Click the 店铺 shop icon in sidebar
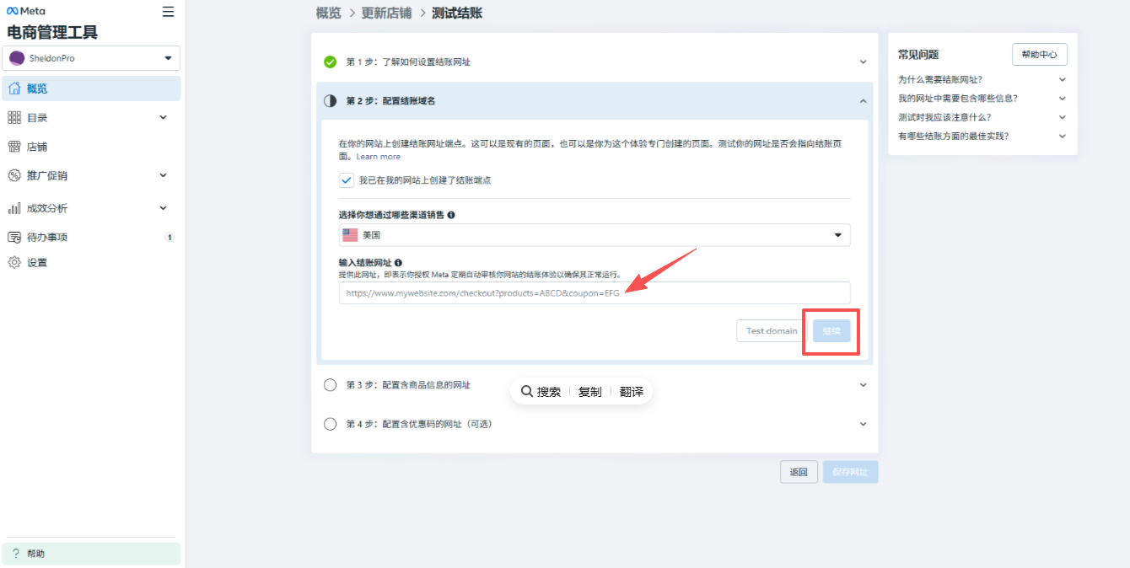The image size is (1130, 568). click(14, 147)
